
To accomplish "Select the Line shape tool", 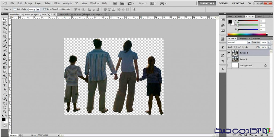I will click(x=5, y=94).
